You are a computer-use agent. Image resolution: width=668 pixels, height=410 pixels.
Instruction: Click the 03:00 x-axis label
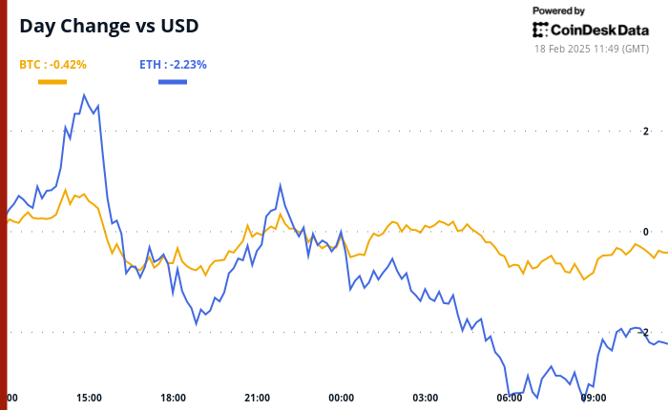coord(425,398)
